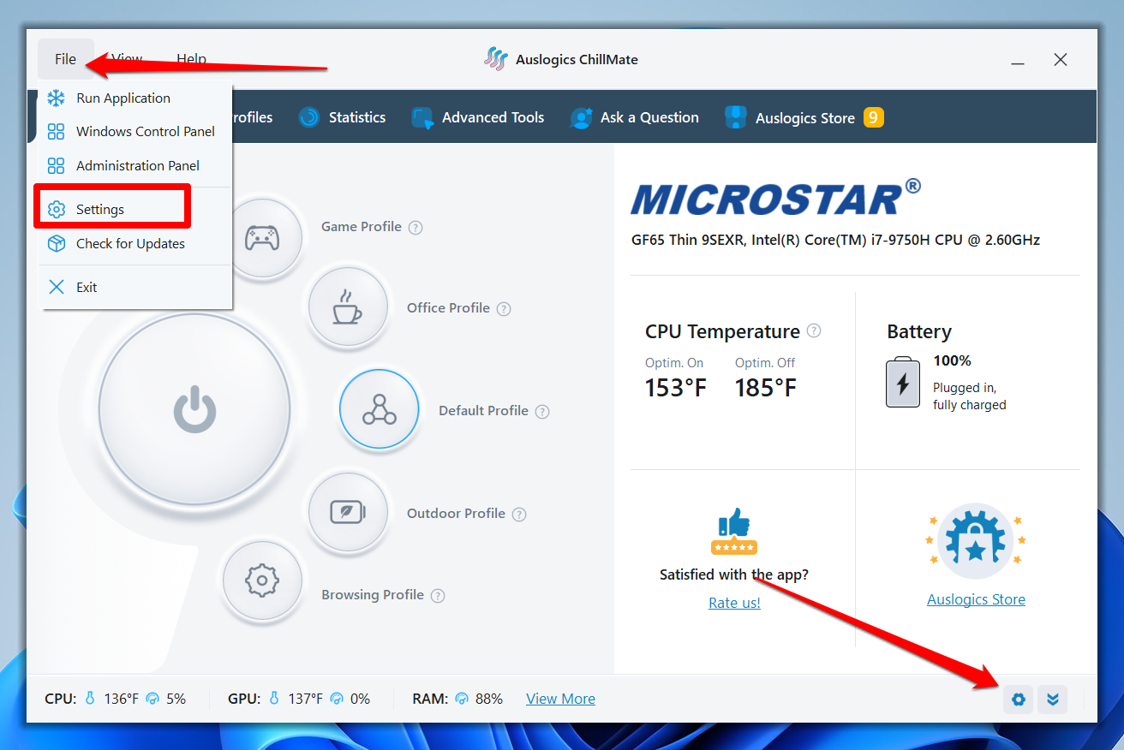The height and width of the screenshot is (750, 1124).
Task: Choose the Outdoor Profile battery icon
Action: [347, 513]
